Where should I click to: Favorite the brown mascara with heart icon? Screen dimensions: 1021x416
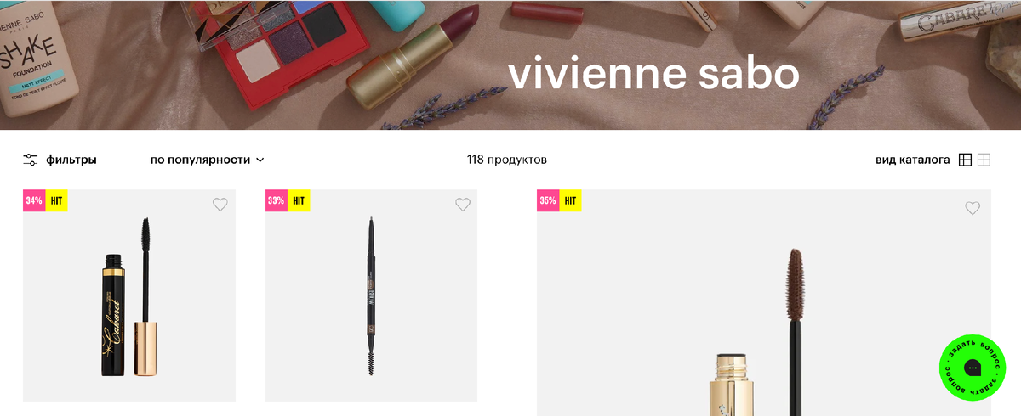(973, 208)
